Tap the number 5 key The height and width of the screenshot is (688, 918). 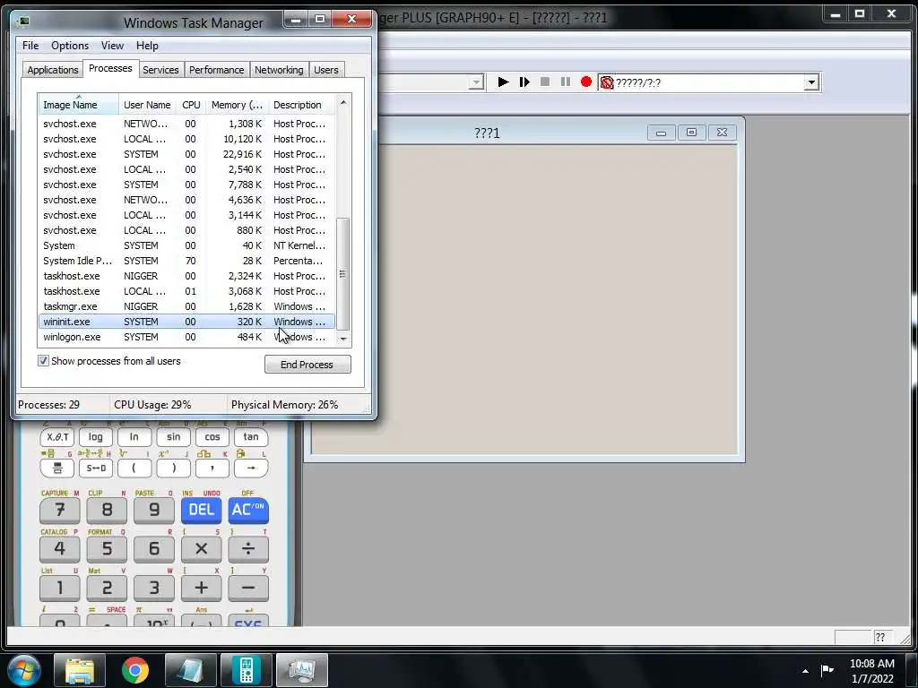tap(107, 549)
